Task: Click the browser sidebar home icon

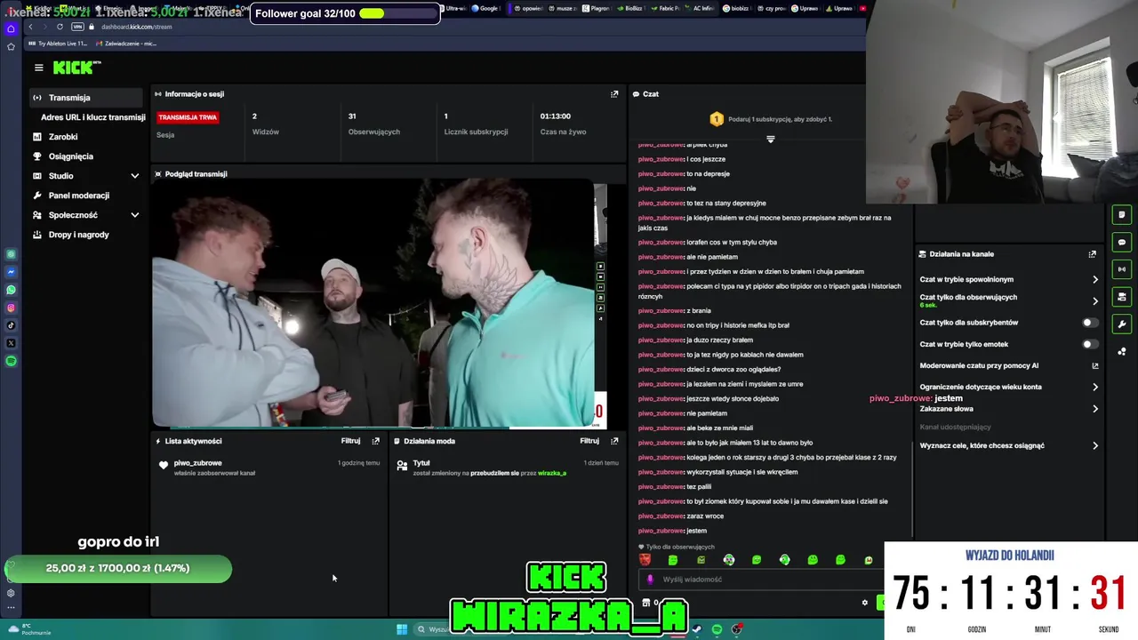Action: click(x=11, y=28)
